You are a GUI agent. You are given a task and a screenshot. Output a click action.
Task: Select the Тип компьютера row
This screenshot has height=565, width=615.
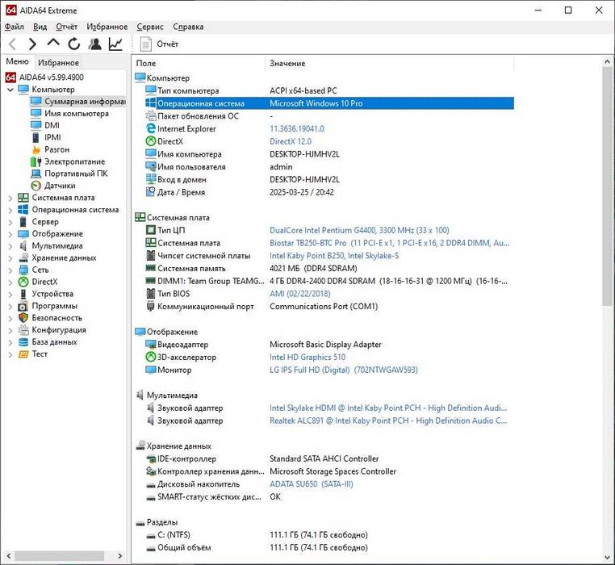[x=329, y=90]
